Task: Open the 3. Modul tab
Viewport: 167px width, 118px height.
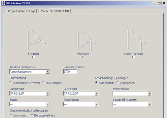Action: tap(43, 11)
